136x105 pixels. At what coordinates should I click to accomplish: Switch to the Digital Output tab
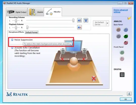point(17,12)
